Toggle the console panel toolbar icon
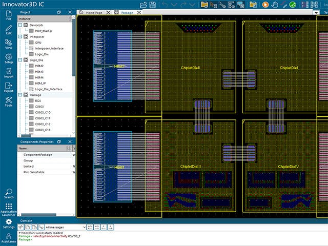 (222, 5)
